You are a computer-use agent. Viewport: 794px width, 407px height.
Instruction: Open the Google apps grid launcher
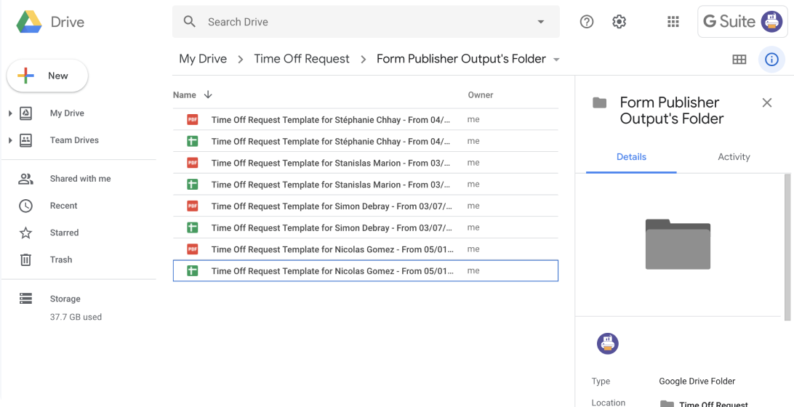[673, 22]
